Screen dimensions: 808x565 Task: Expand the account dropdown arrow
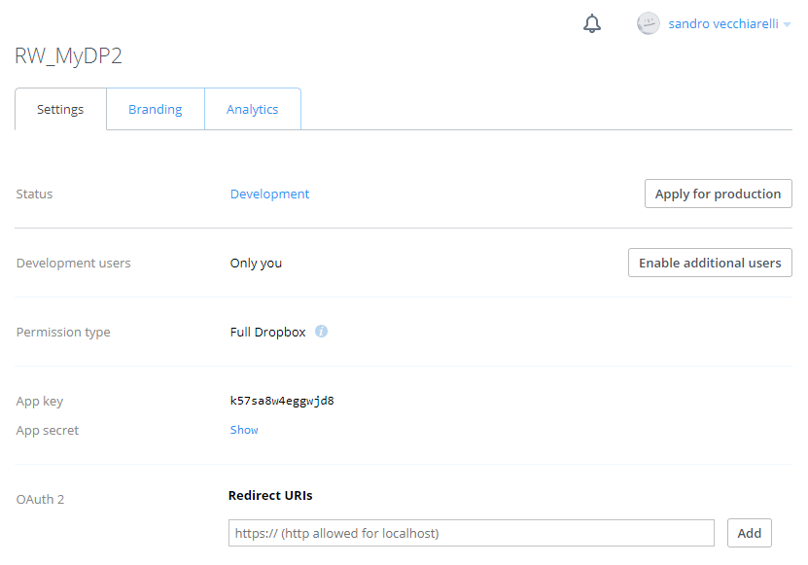tap(787, 24)
